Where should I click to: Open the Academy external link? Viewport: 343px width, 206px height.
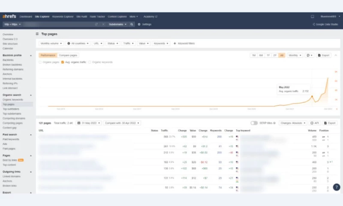tap(150, 17)
